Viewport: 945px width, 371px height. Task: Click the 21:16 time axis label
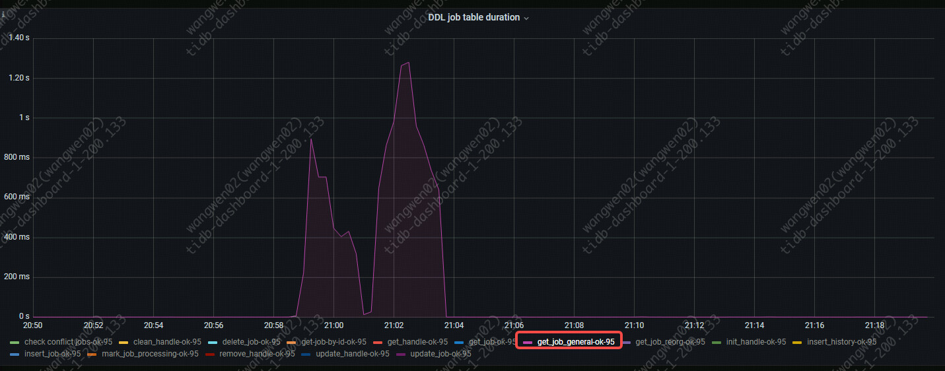click(x=814, y=326)
